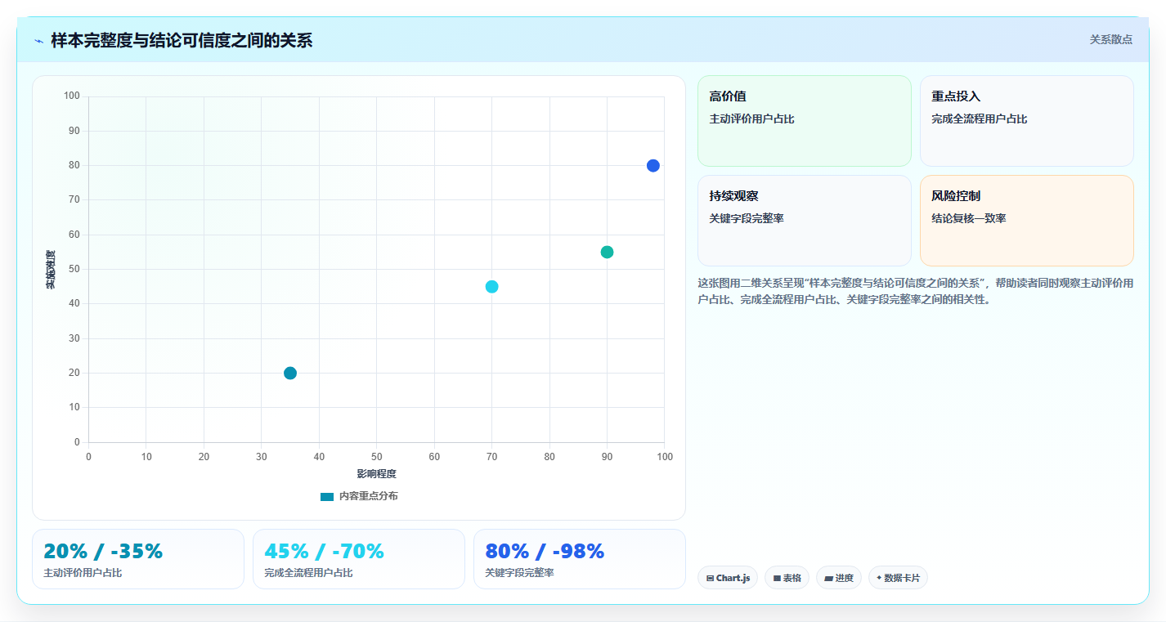Click the Chart.js tag chip
This screenshot has width=1166, height=622.
point(728,578)
